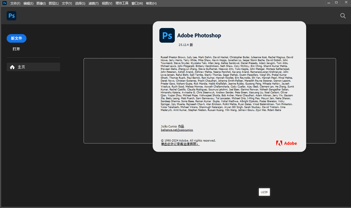
Task: Click the Photoshop logo in the home header
Action: coord(11,16)
